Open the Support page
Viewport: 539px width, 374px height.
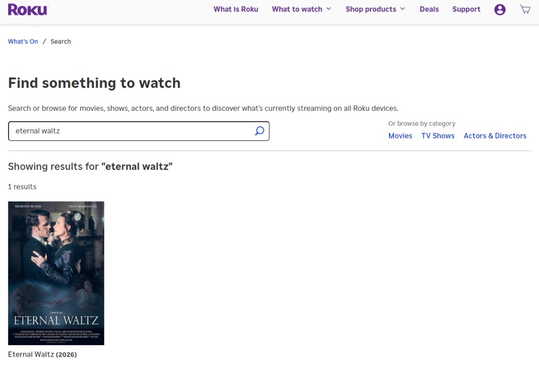[466, 9]
